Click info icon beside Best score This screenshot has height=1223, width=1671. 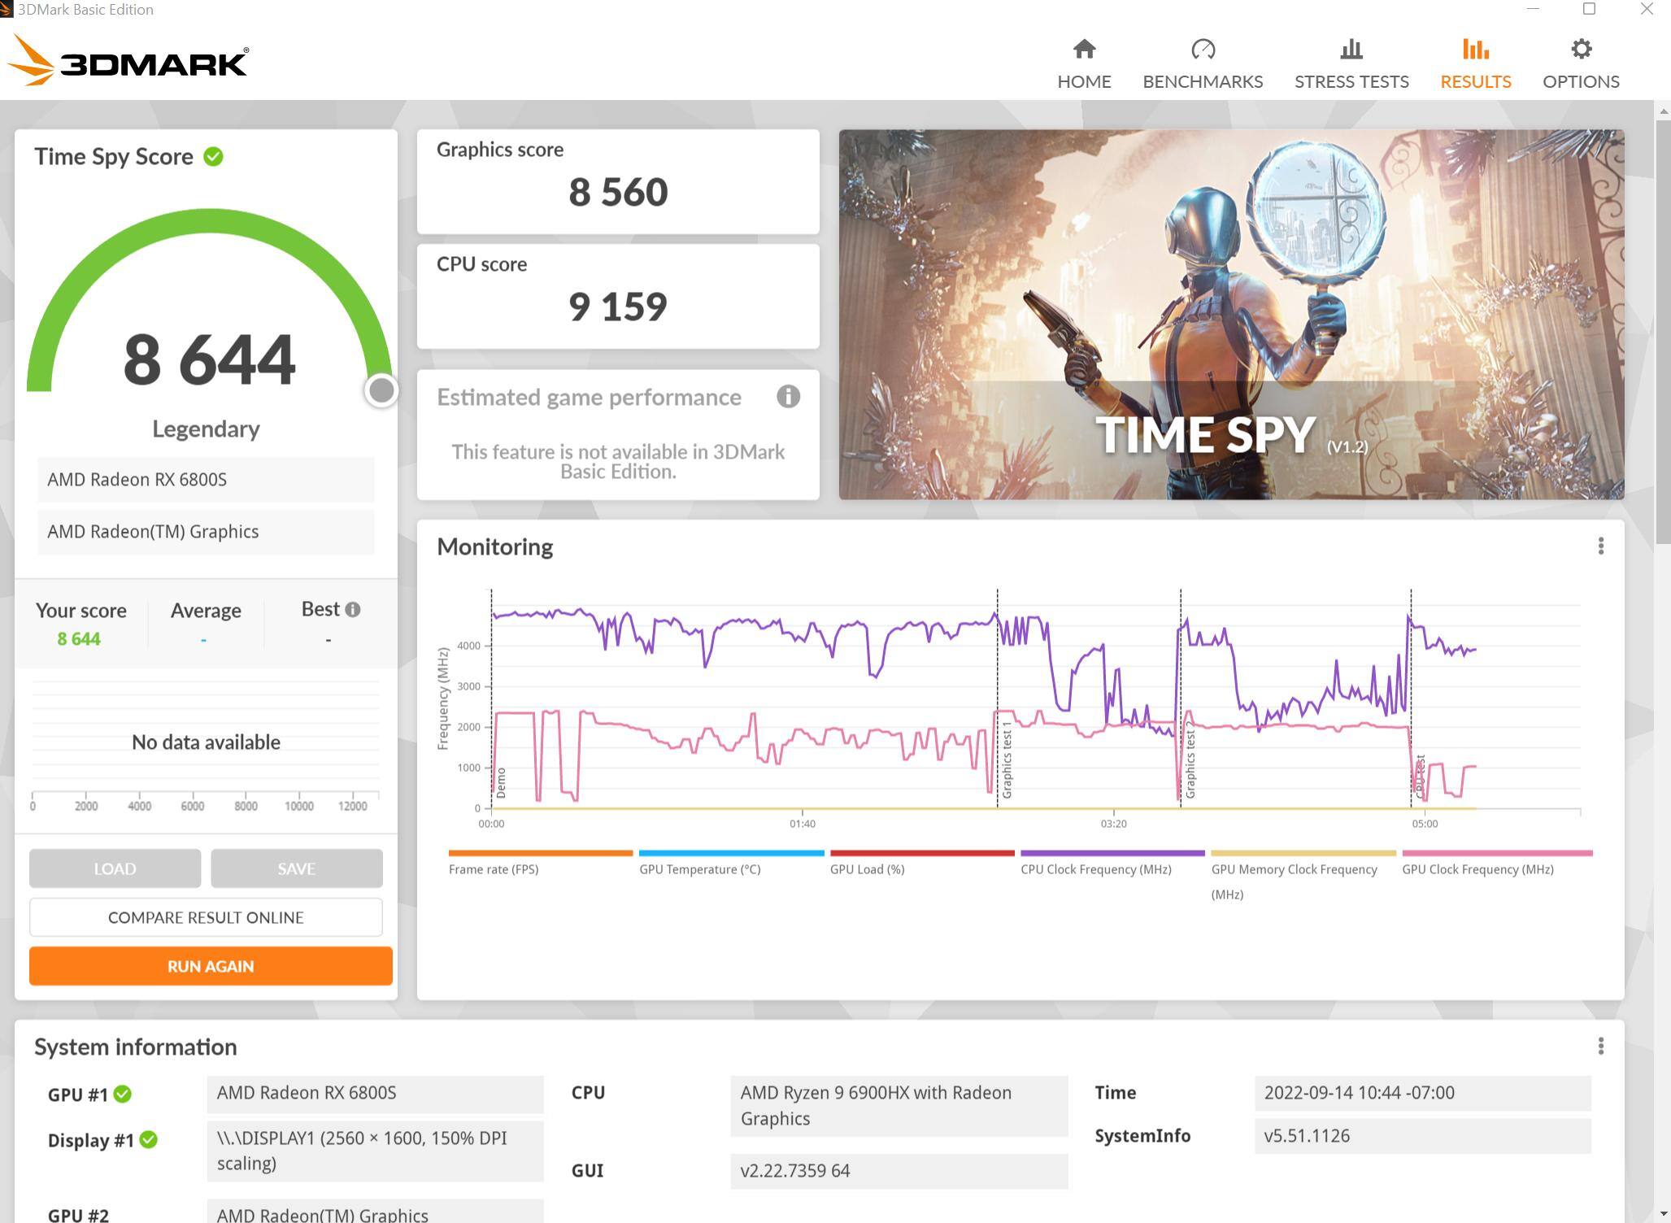pos(353,609)
